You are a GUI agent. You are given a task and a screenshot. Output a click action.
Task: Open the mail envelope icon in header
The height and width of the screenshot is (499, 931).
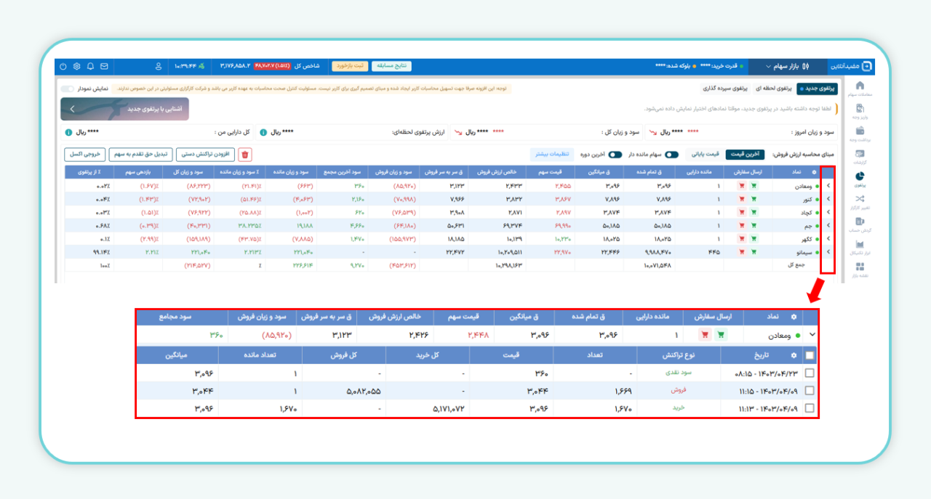(x=104, y=66)
